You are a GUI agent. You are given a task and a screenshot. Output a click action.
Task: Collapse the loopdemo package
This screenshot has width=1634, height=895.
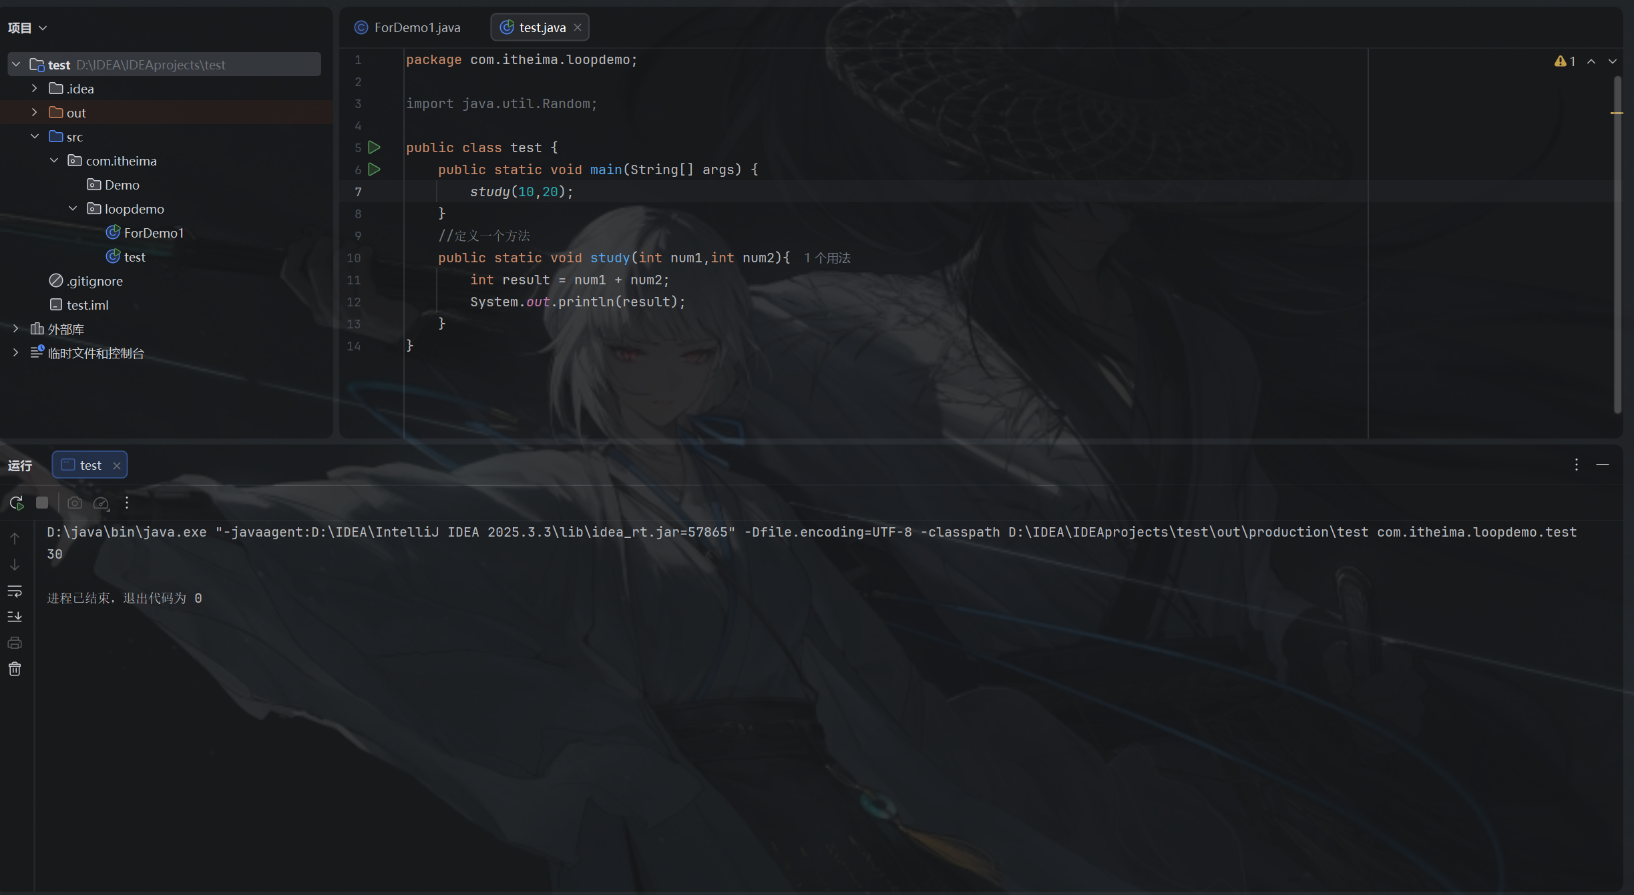pyautogui.click(x=73, y=209)
